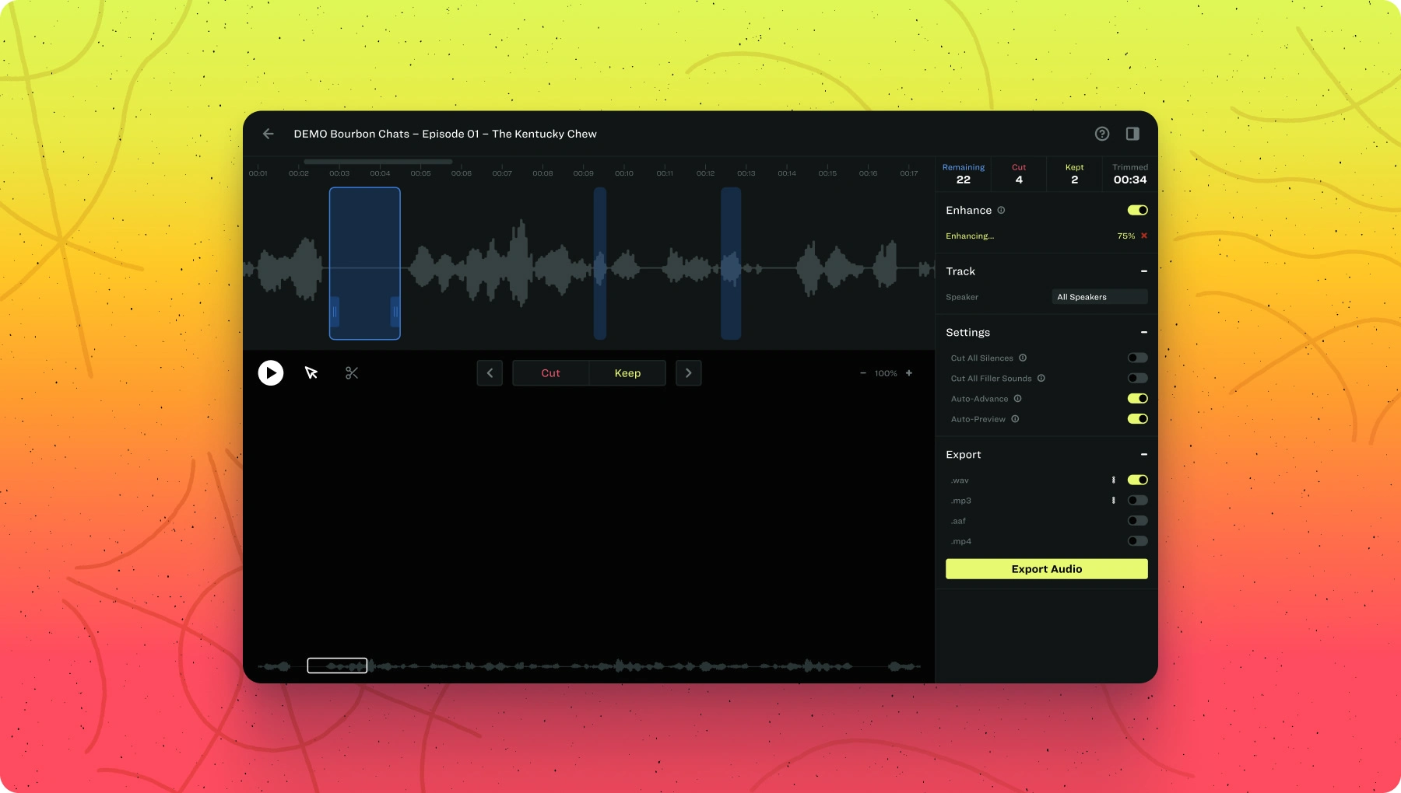Image resolution: width=1401 pixels, height=793 pixels.
Task: Collapse the Track section
Action: [x=1144, y=271]
